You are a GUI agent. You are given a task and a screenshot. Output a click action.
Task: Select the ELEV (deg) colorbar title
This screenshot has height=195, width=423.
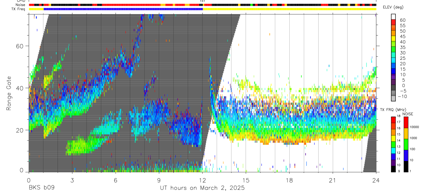pos(393,7)
